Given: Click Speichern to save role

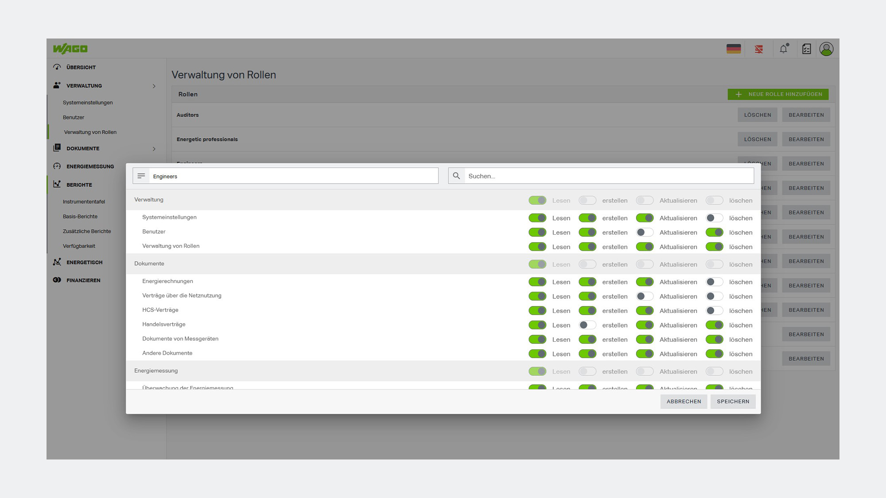Looking at the screenshot, I should pyautogui.click(x=733, y=401).
